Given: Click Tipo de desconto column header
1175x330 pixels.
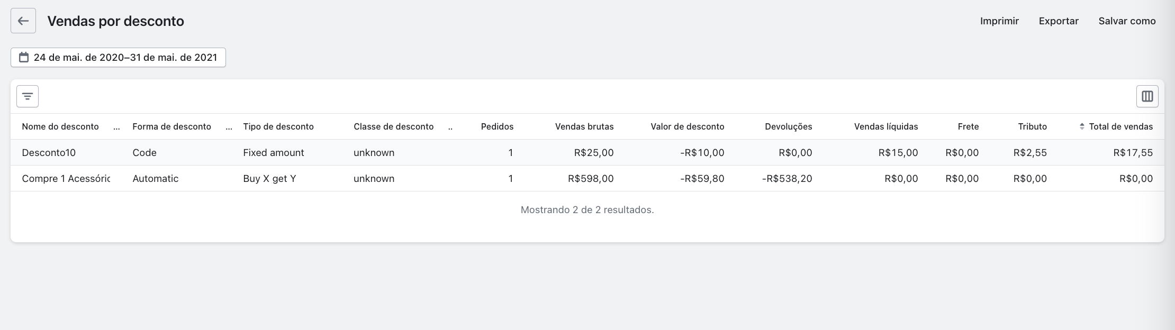Looking at the screenshot, I should pos(278,126).
